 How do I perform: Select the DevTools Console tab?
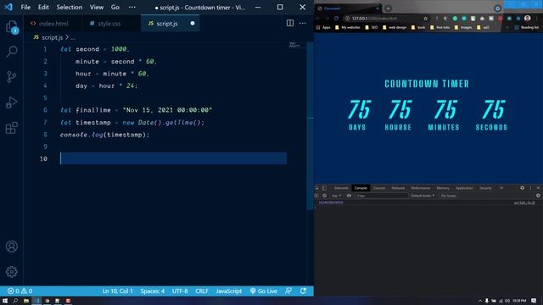[361, 188]
